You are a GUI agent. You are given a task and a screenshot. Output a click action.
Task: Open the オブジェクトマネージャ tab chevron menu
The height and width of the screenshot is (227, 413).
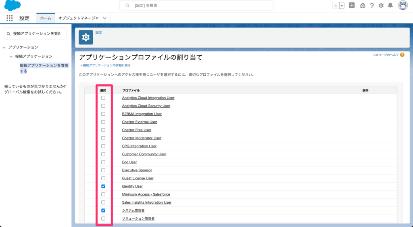click(x=105, y=18)
